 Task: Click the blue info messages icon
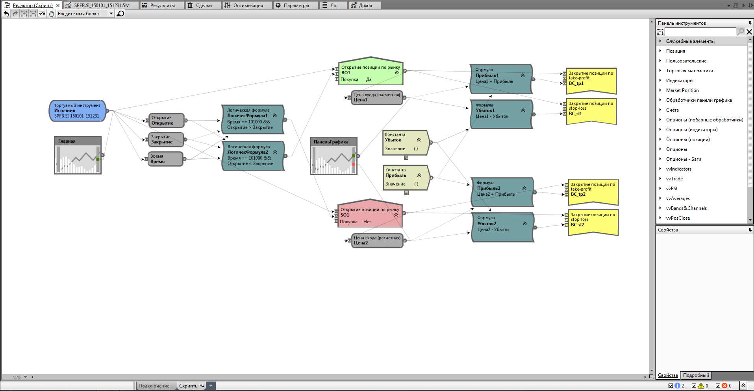coord(677,386)
